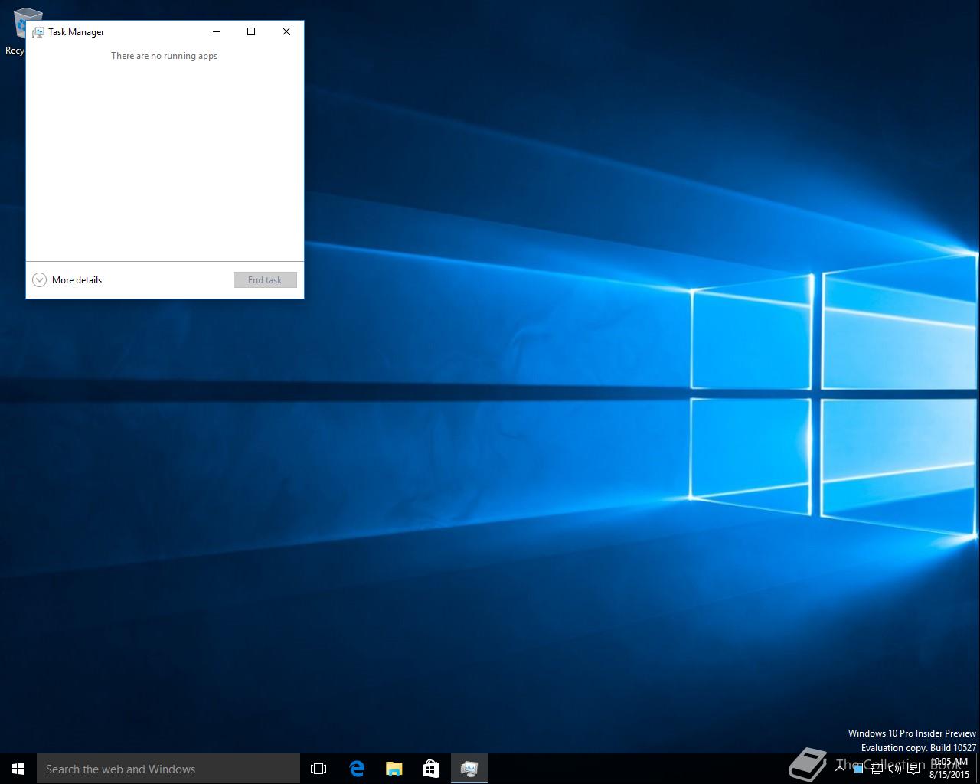Open Task View from the taskbar
This screenshot has width=980, height=784.
click(318, 769)
